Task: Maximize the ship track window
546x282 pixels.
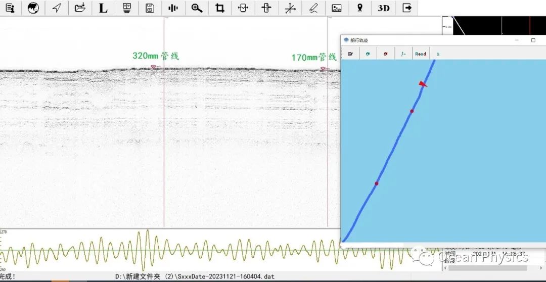Action: [533, 40]
